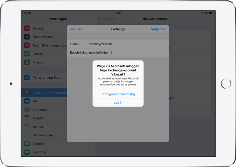Tap the Beschrijving field

(118, 53)
